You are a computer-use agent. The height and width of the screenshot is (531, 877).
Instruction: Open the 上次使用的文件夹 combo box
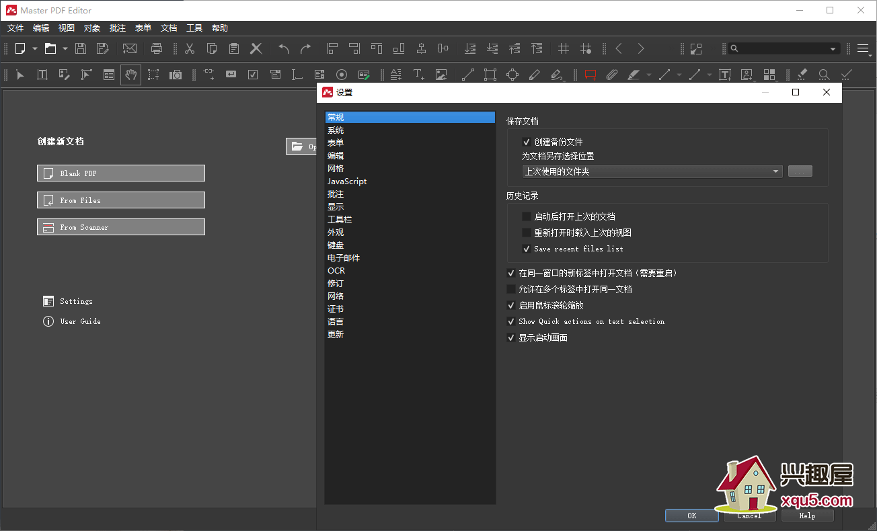(652, 171)
